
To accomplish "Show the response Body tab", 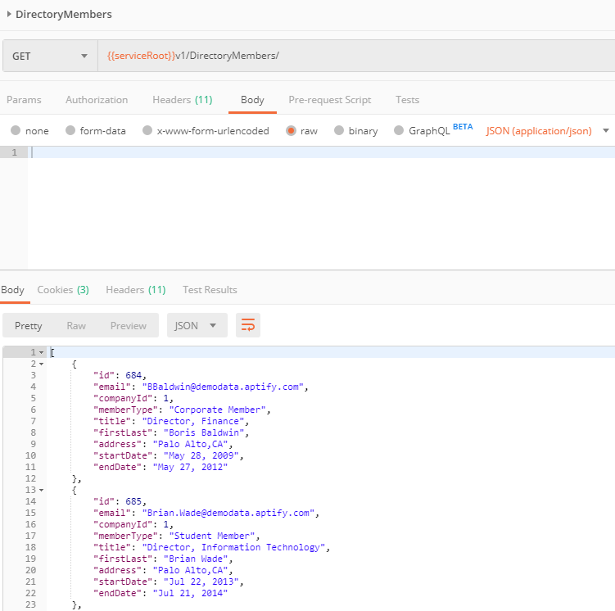I will pos(12,290).
